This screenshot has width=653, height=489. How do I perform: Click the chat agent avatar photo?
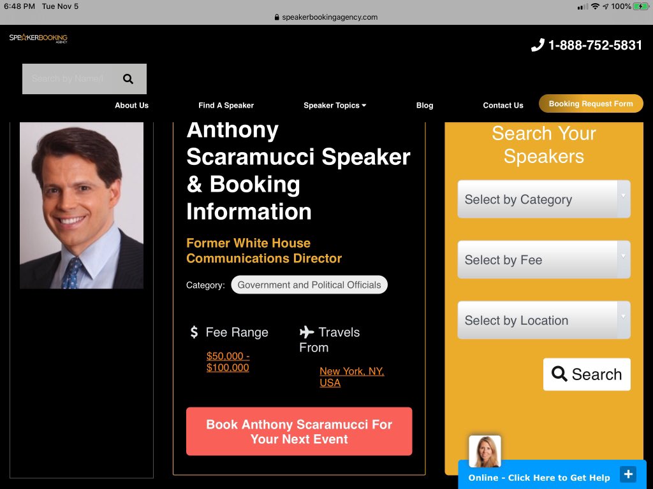485,451
